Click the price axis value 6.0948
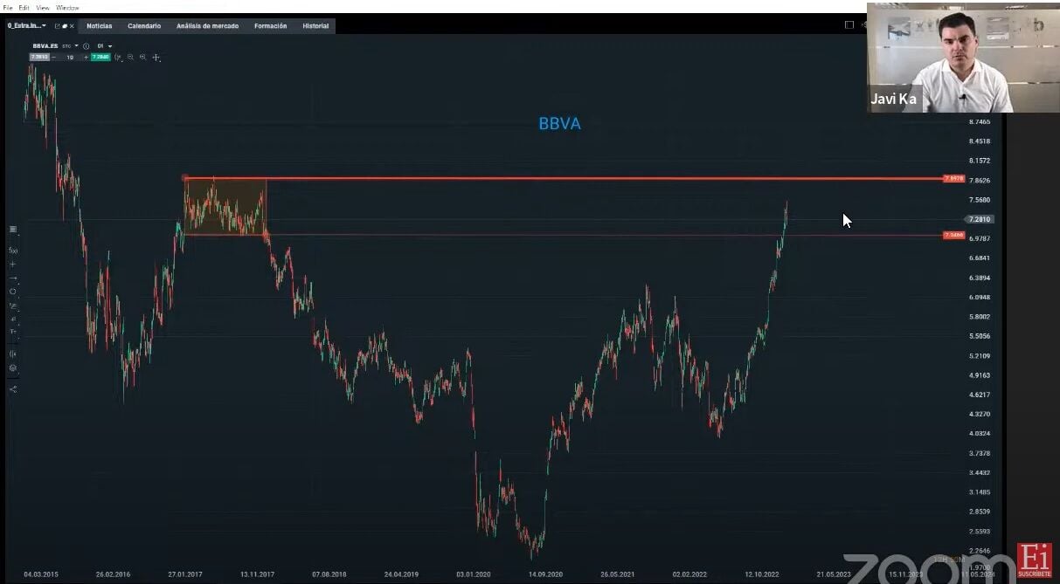This screenshot has height=584, width=1060. 980,297
